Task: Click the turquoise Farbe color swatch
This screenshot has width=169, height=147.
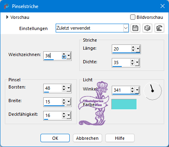Action: click(124, 104)
